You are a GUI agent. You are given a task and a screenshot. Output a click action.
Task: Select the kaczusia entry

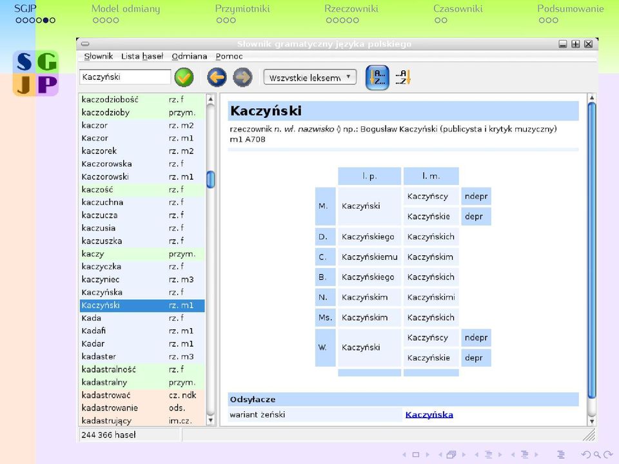[142, 228]
